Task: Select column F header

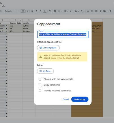Action: tap(16, 20)
